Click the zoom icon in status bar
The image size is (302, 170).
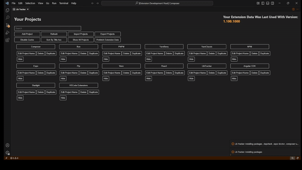(x=292, y=158)
